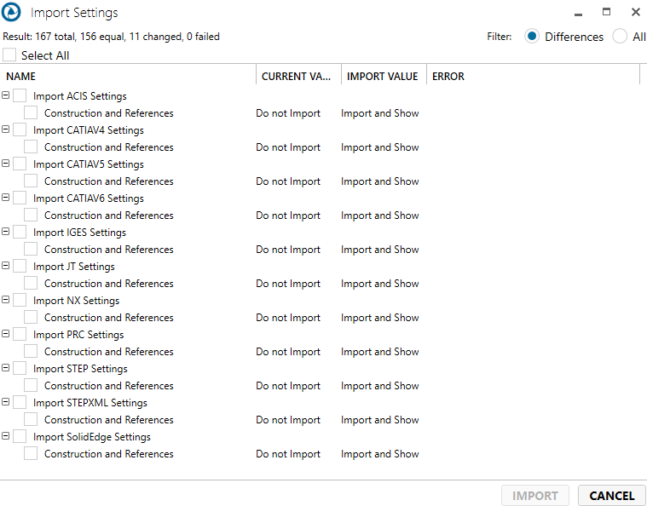Tick Construction and References under Import CATIAV4

click(31, 147)
